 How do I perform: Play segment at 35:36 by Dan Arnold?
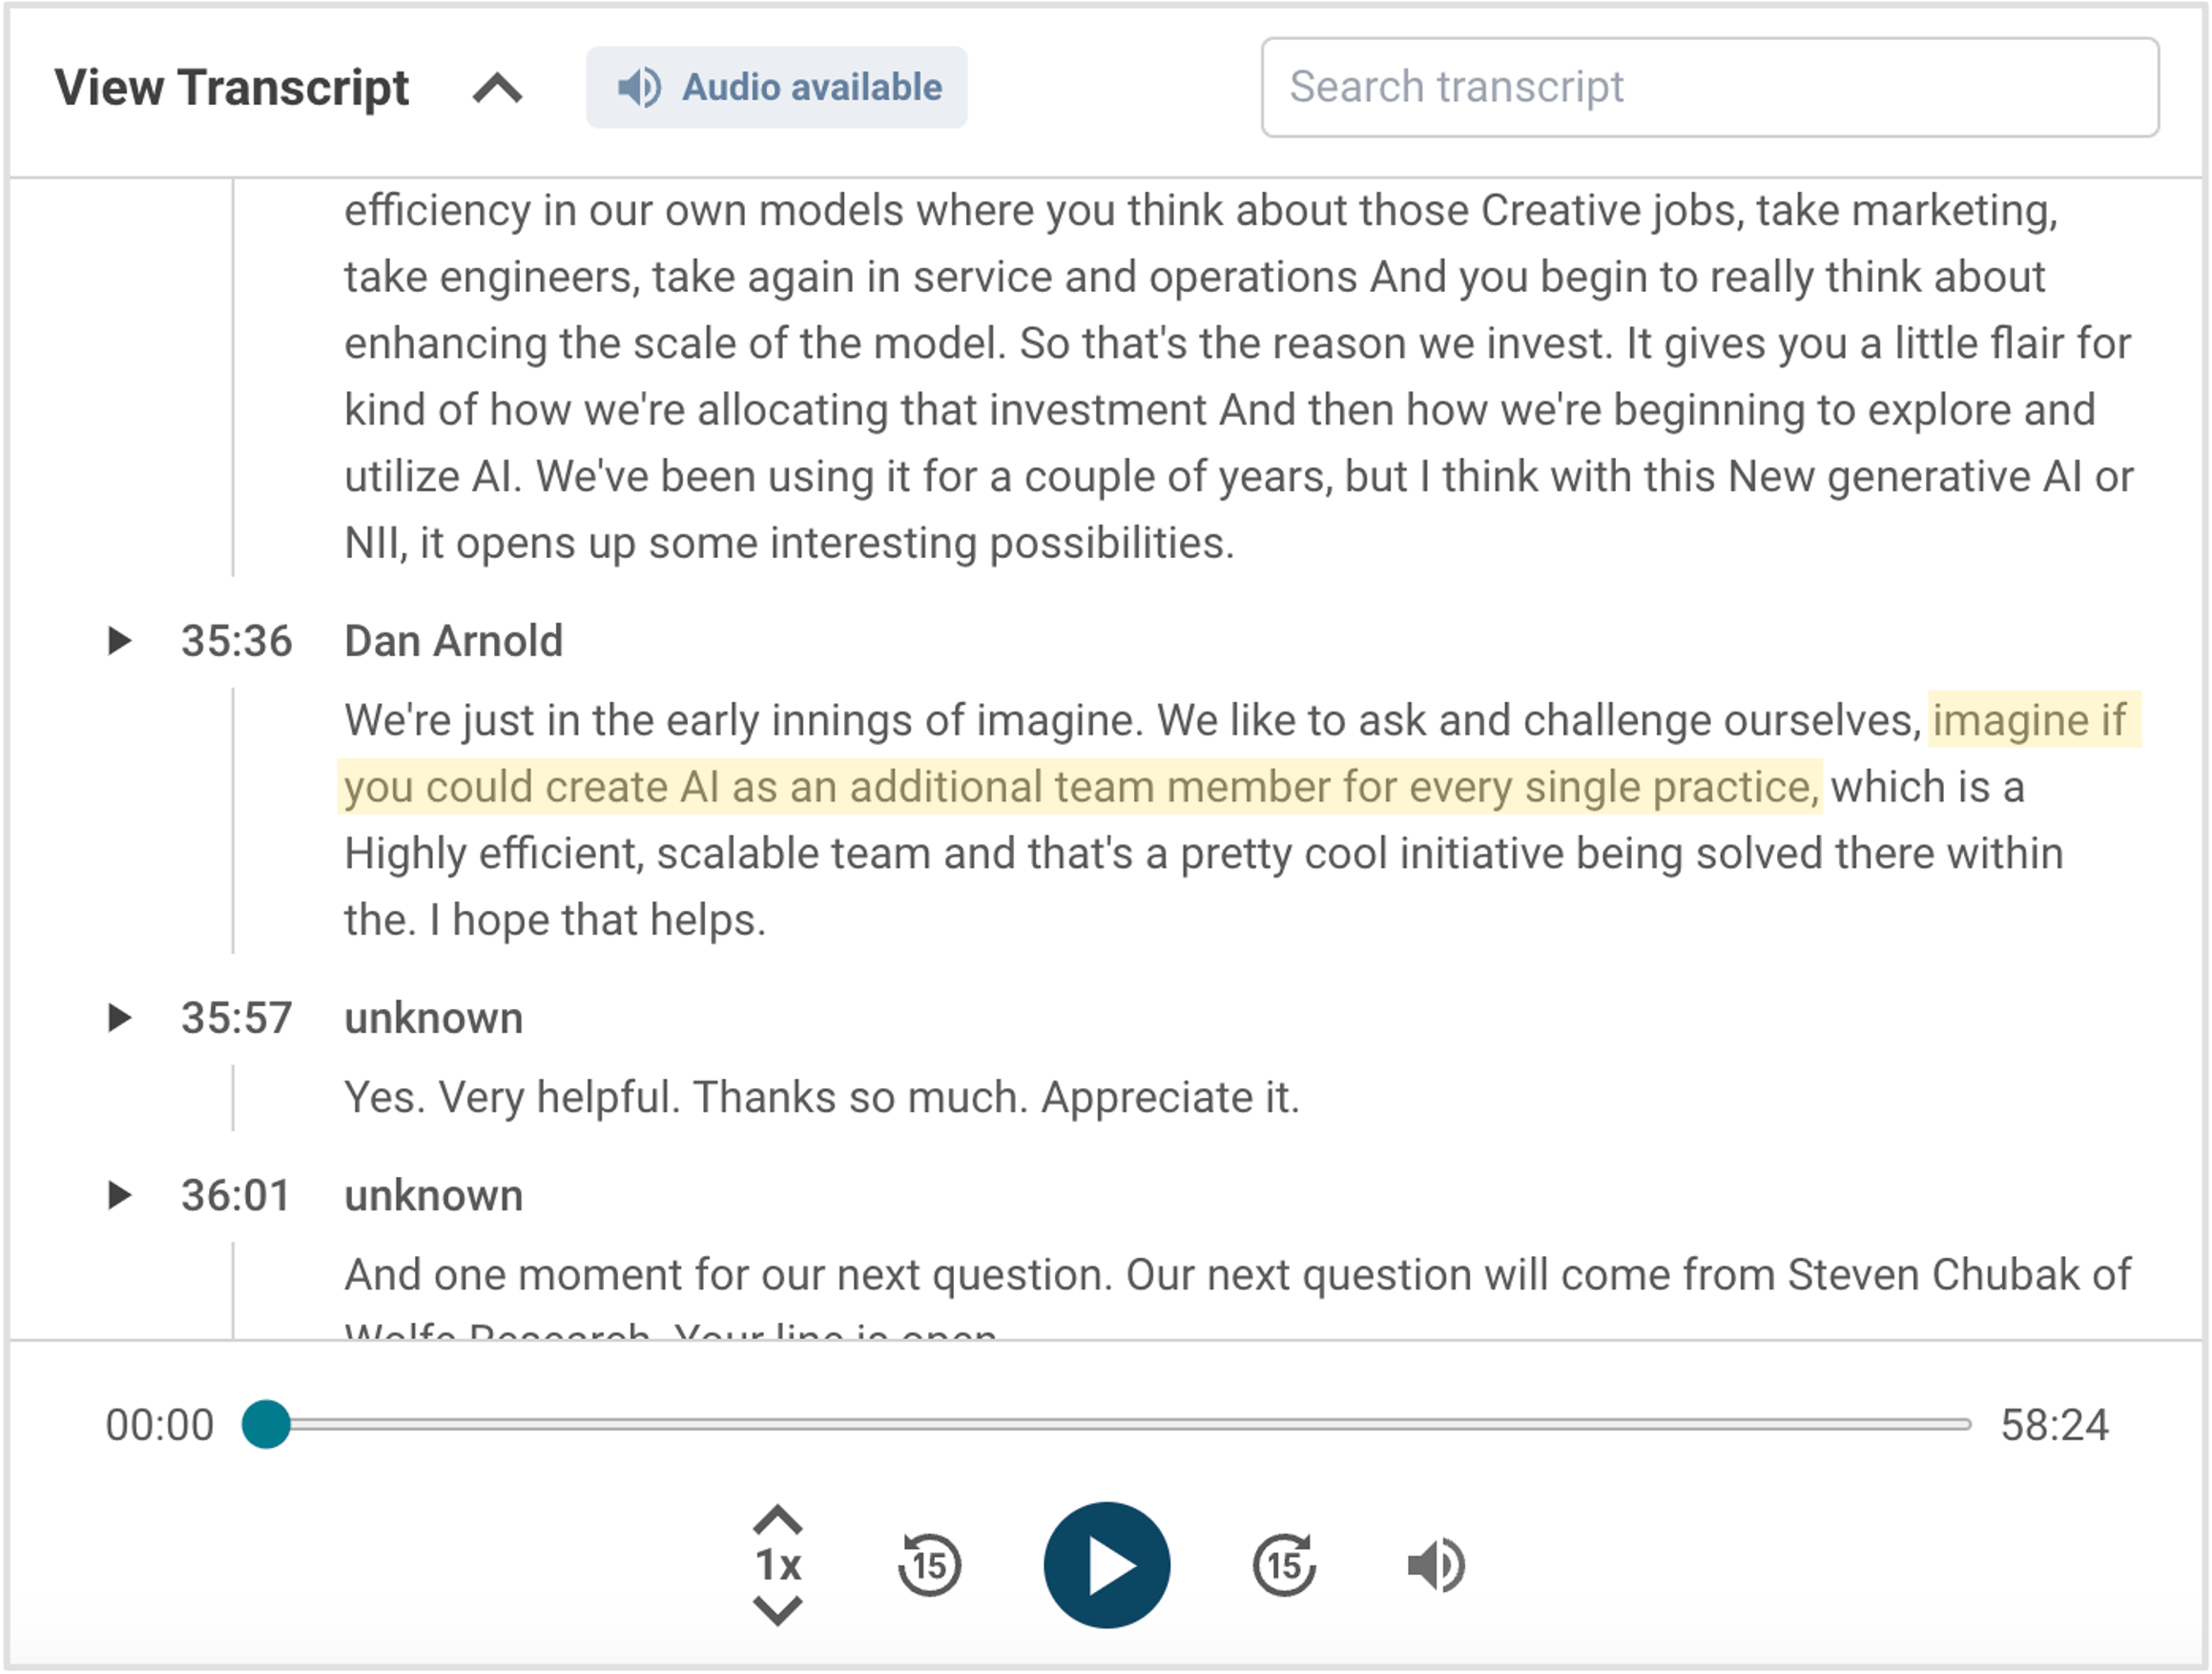[120, 641]
